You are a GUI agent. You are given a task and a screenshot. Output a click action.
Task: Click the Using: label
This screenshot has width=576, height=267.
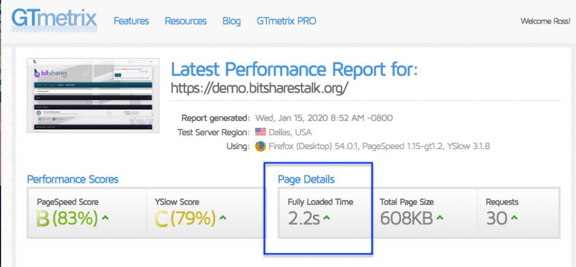coord(238,146)
